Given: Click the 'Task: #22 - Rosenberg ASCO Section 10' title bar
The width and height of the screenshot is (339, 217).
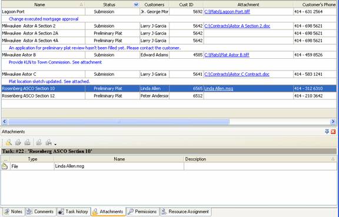Looking at the screenshot, I should point(169,151).
